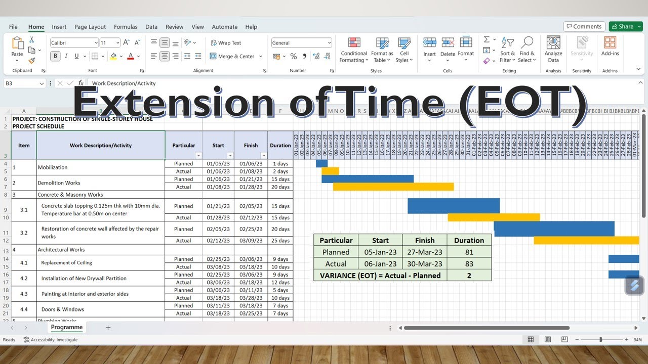Click the Paste clipboard icon

point(17,43)
